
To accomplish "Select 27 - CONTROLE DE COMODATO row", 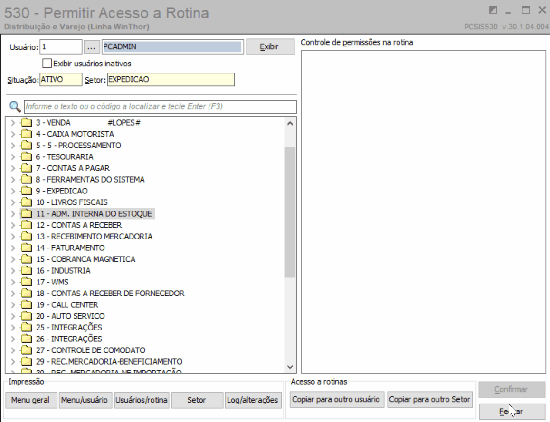I will coord(91,350).
